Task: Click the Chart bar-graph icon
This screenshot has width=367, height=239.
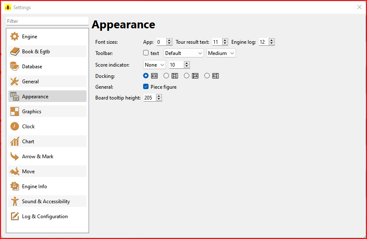Action: 15,142
